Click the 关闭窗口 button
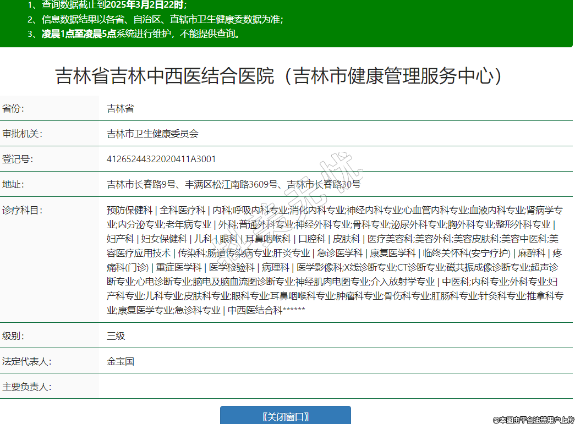The image size is (575, 424). 285,416
